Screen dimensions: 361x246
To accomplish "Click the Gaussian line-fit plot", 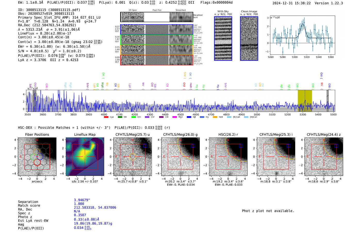I will pyautogui.click(x=302, y=35).
